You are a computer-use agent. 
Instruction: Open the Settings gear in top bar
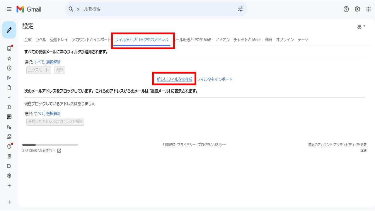pyautogui.click(x=357, y=9)
